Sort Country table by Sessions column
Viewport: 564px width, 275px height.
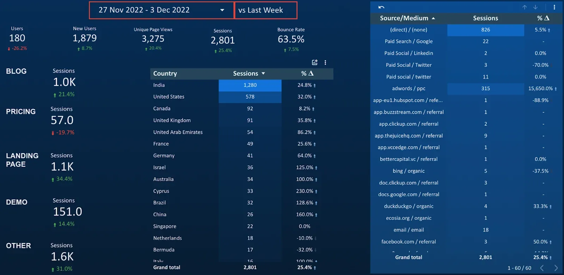click(x=249, y=73)
